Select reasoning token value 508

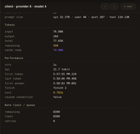tap(55, 45)
